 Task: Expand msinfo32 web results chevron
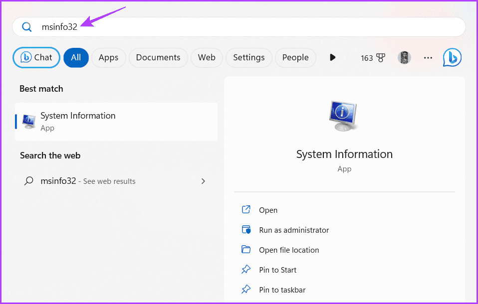pyautogui.click(x=204, y=181)
